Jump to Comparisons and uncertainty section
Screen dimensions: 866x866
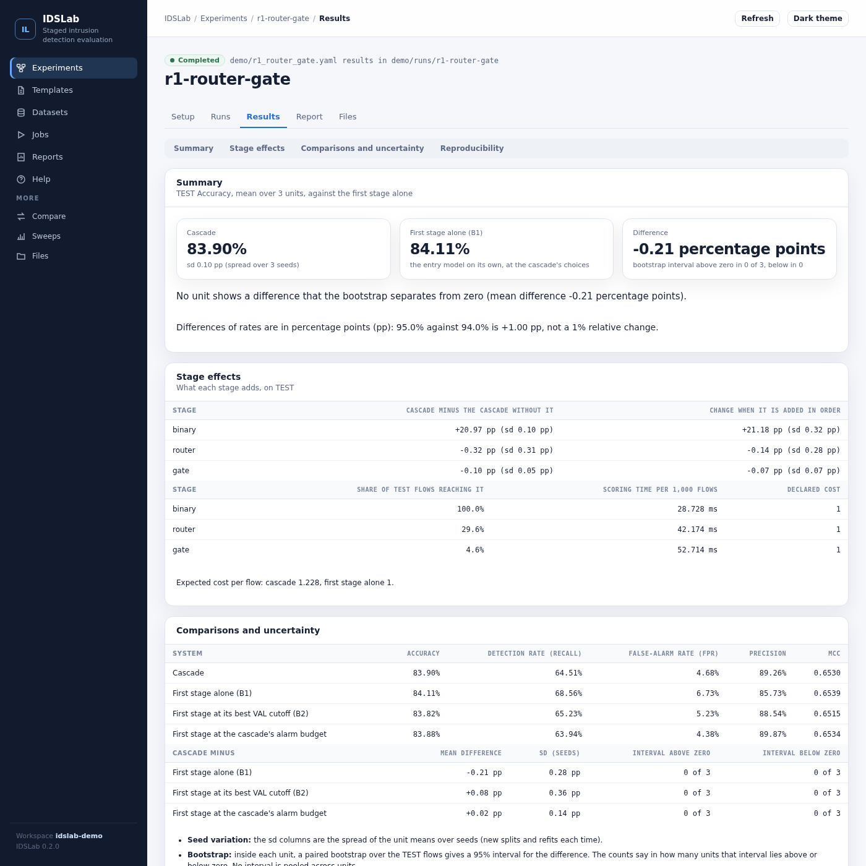point(362,148)
